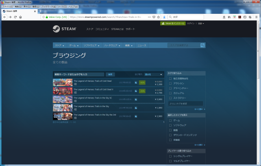261x166 pixels.
Task: Click trading card icon on Trails of Cold Steel row
Action: pos(136,83)
